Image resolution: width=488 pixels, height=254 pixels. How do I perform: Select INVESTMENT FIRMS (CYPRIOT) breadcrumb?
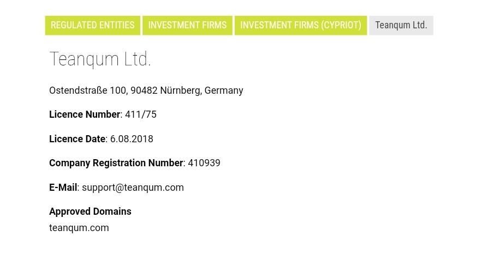301,25
